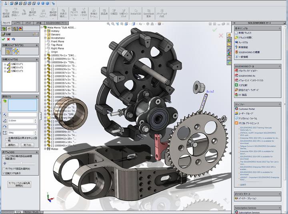Toggle ドラッグ時の構成部品自動間隔配置 checkbox
Image resolution: width=288 pixels, height=214 pixels.
[4, 157]
